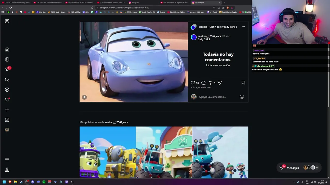Open the post options three-dot menu
Screen dimensions: 330x185
point(243,27)
